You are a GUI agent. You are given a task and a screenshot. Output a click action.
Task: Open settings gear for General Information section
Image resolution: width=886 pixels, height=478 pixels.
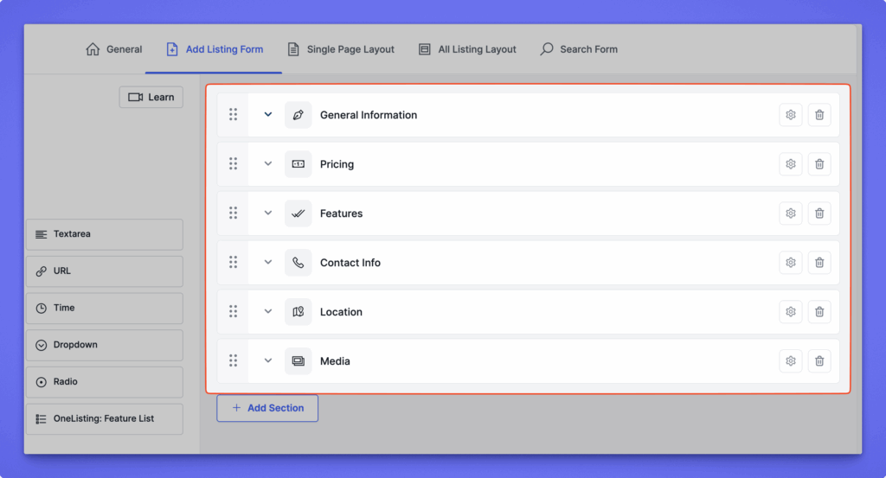pos(790,115)
